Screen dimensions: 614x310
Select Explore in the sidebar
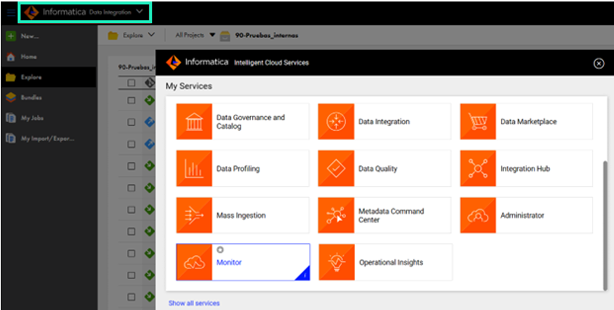[49, 77]
